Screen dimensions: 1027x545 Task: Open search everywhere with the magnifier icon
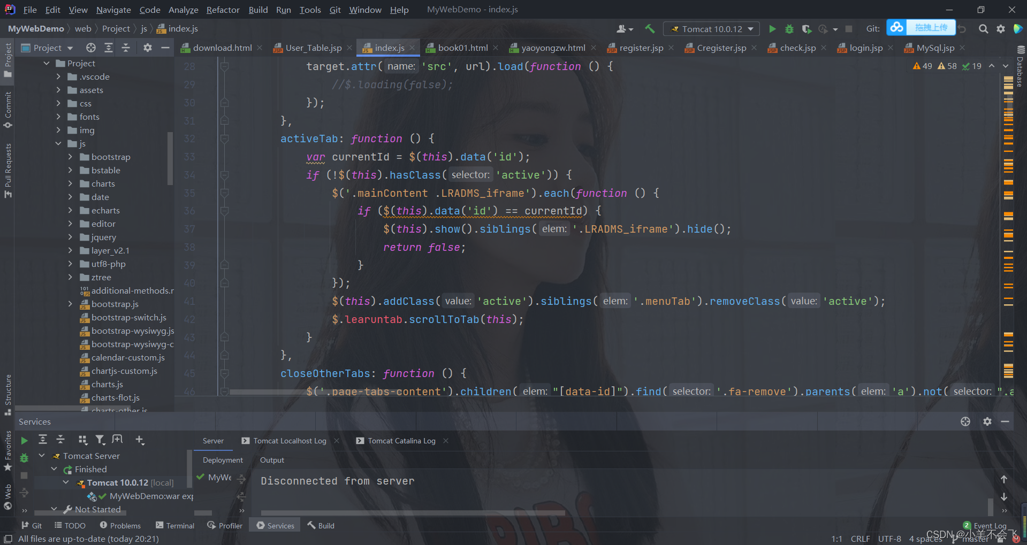pyautogui.click(x=983, y=29)
